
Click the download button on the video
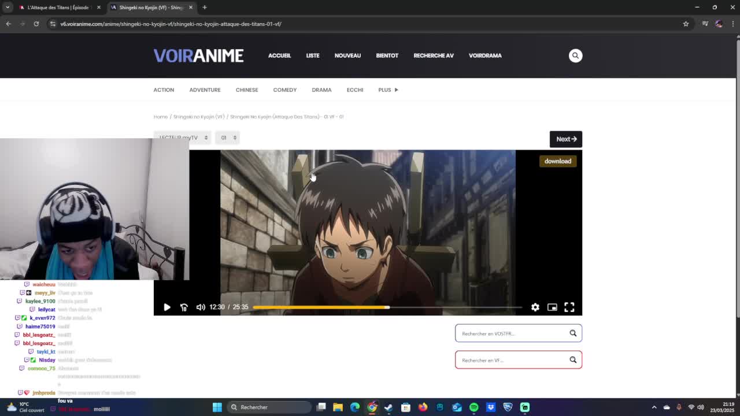[x=557, y=161]
